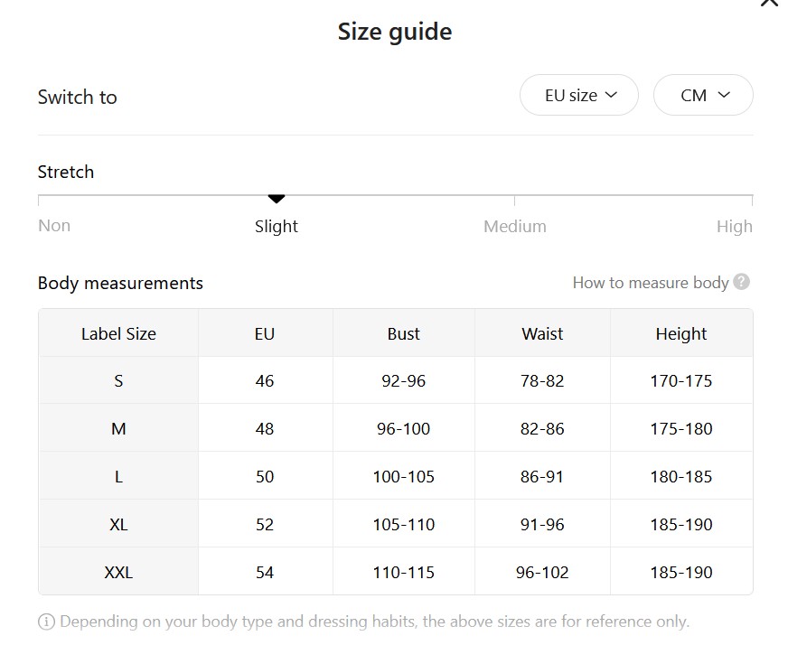The width and height of the screenshot is (788, 664).
Task: Select the High stretch label
Action: coord(734,227)
